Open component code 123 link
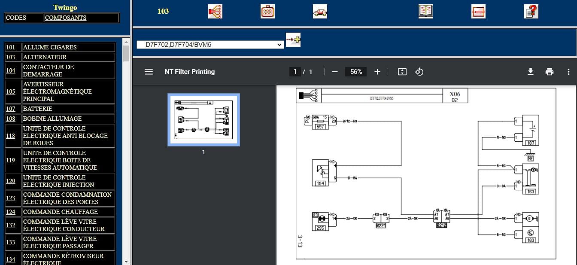 pos(10,198)
